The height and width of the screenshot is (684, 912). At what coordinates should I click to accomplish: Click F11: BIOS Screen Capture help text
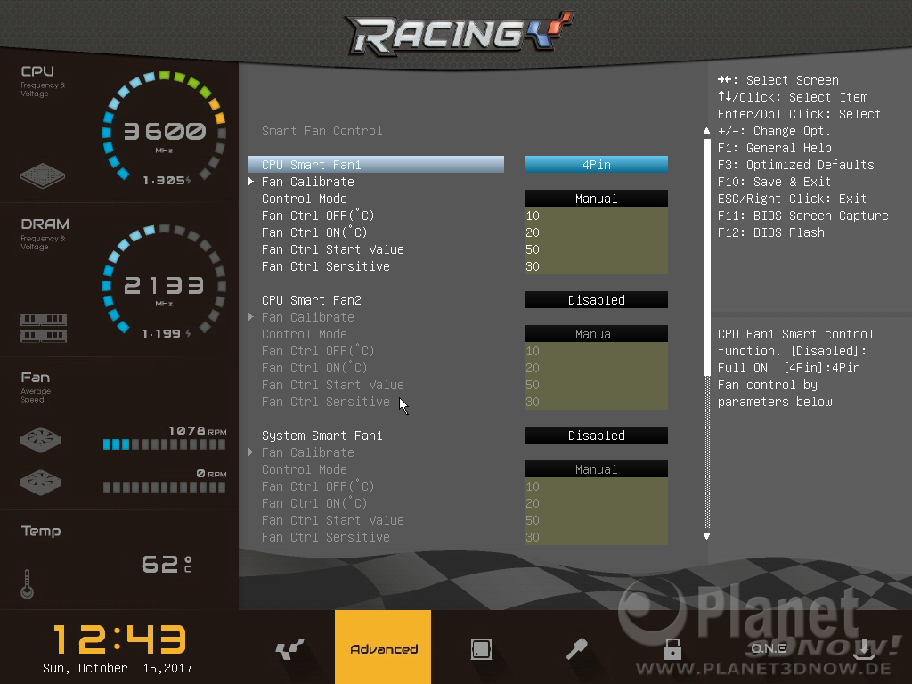(803, 216)
